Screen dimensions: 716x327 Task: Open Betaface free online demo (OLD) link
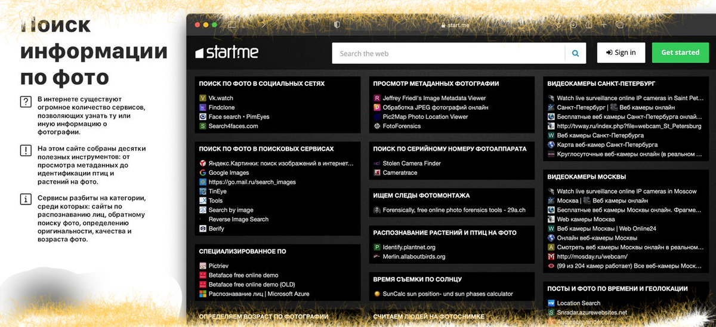coord(252,285)
